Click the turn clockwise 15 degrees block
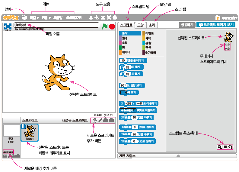 pyautogui.click(x=131, y=67)
